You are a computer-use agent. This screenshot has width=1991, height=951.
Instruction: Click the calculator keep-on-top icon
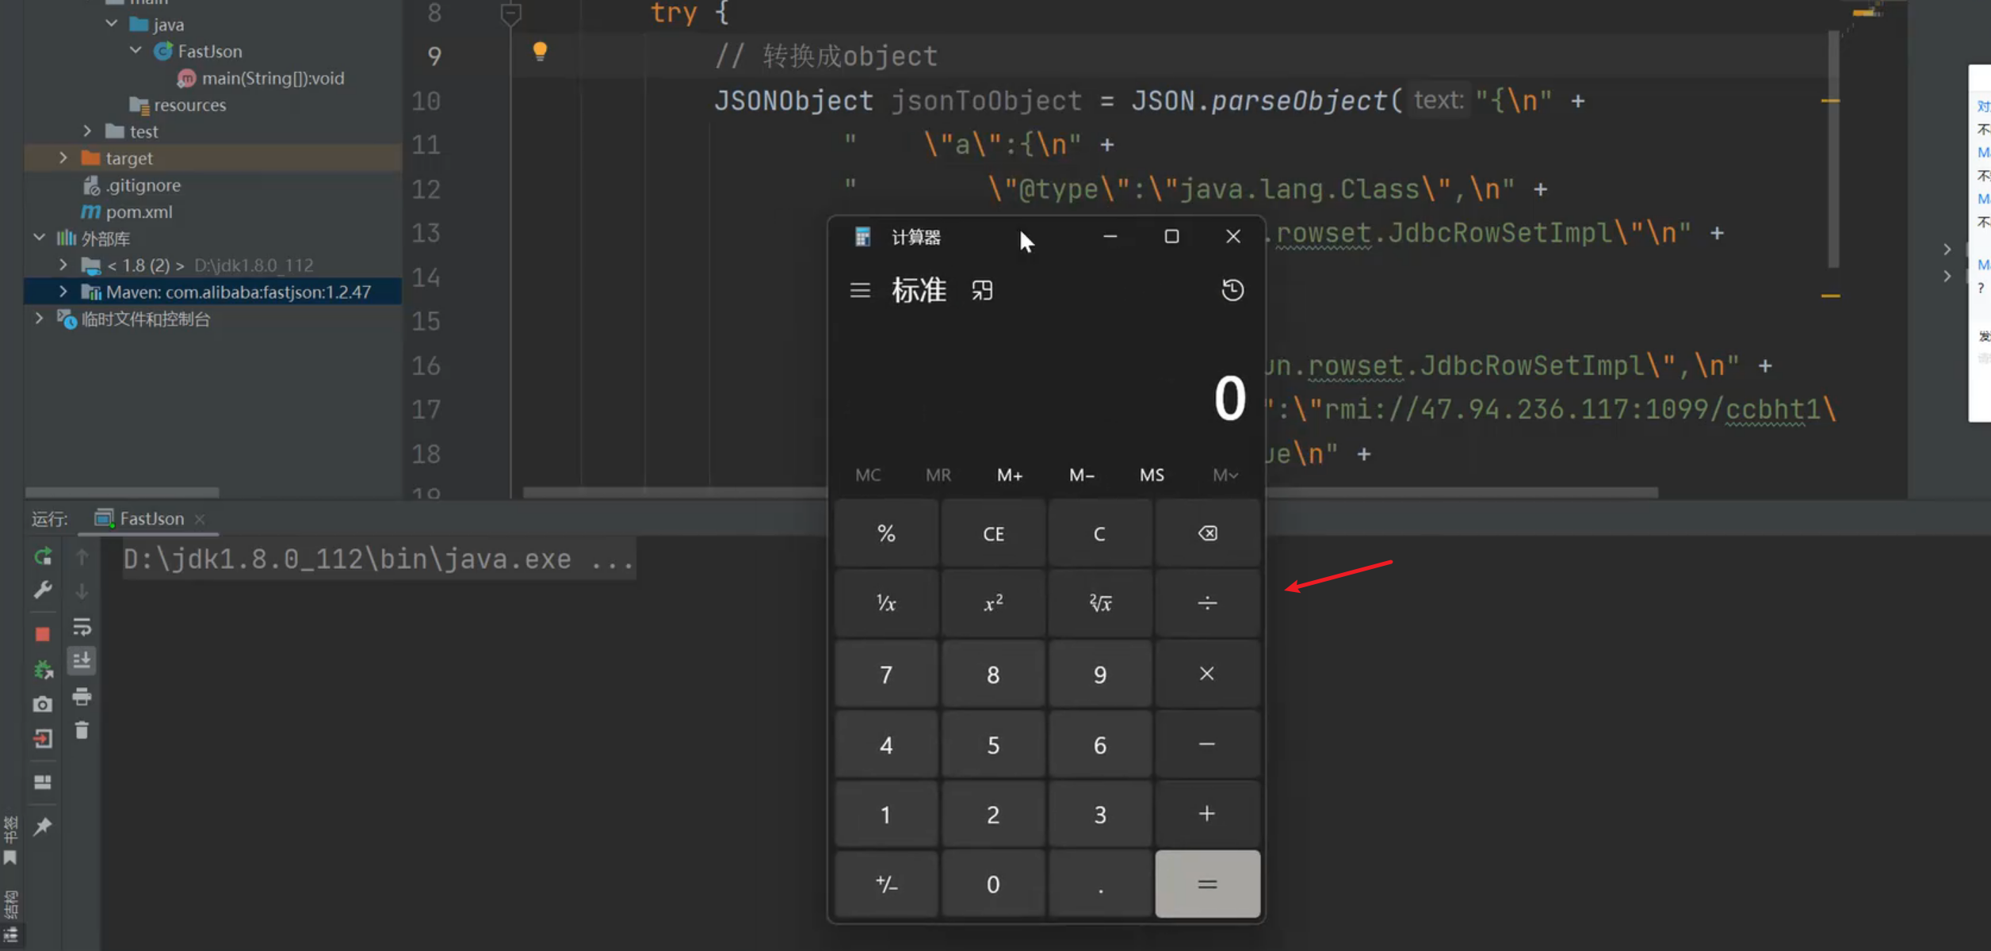[x=982, y=291]
